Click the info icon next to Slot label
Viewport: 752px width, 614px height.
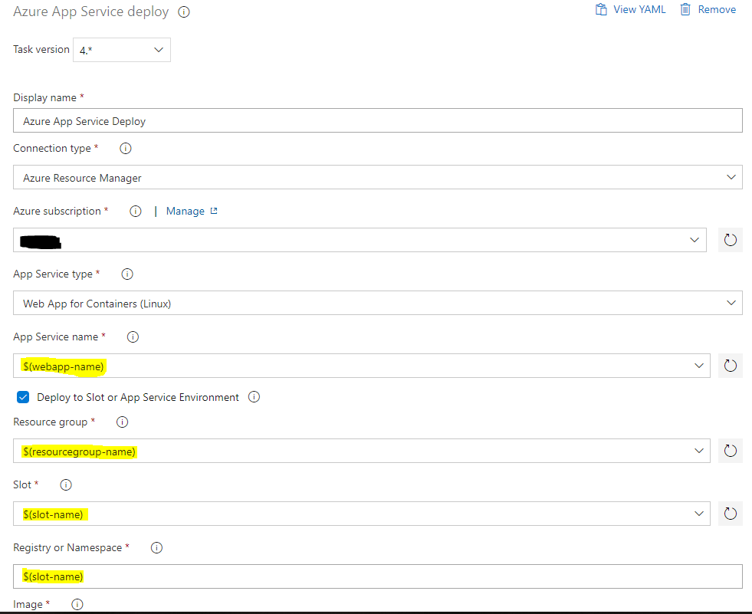tap(66, 484)
